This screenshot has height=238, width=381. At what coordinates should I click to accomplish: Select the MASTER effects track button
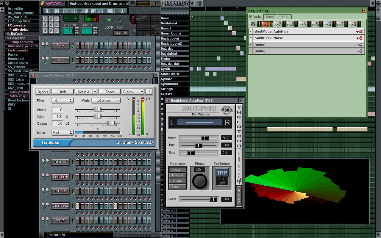pos(254,24)
